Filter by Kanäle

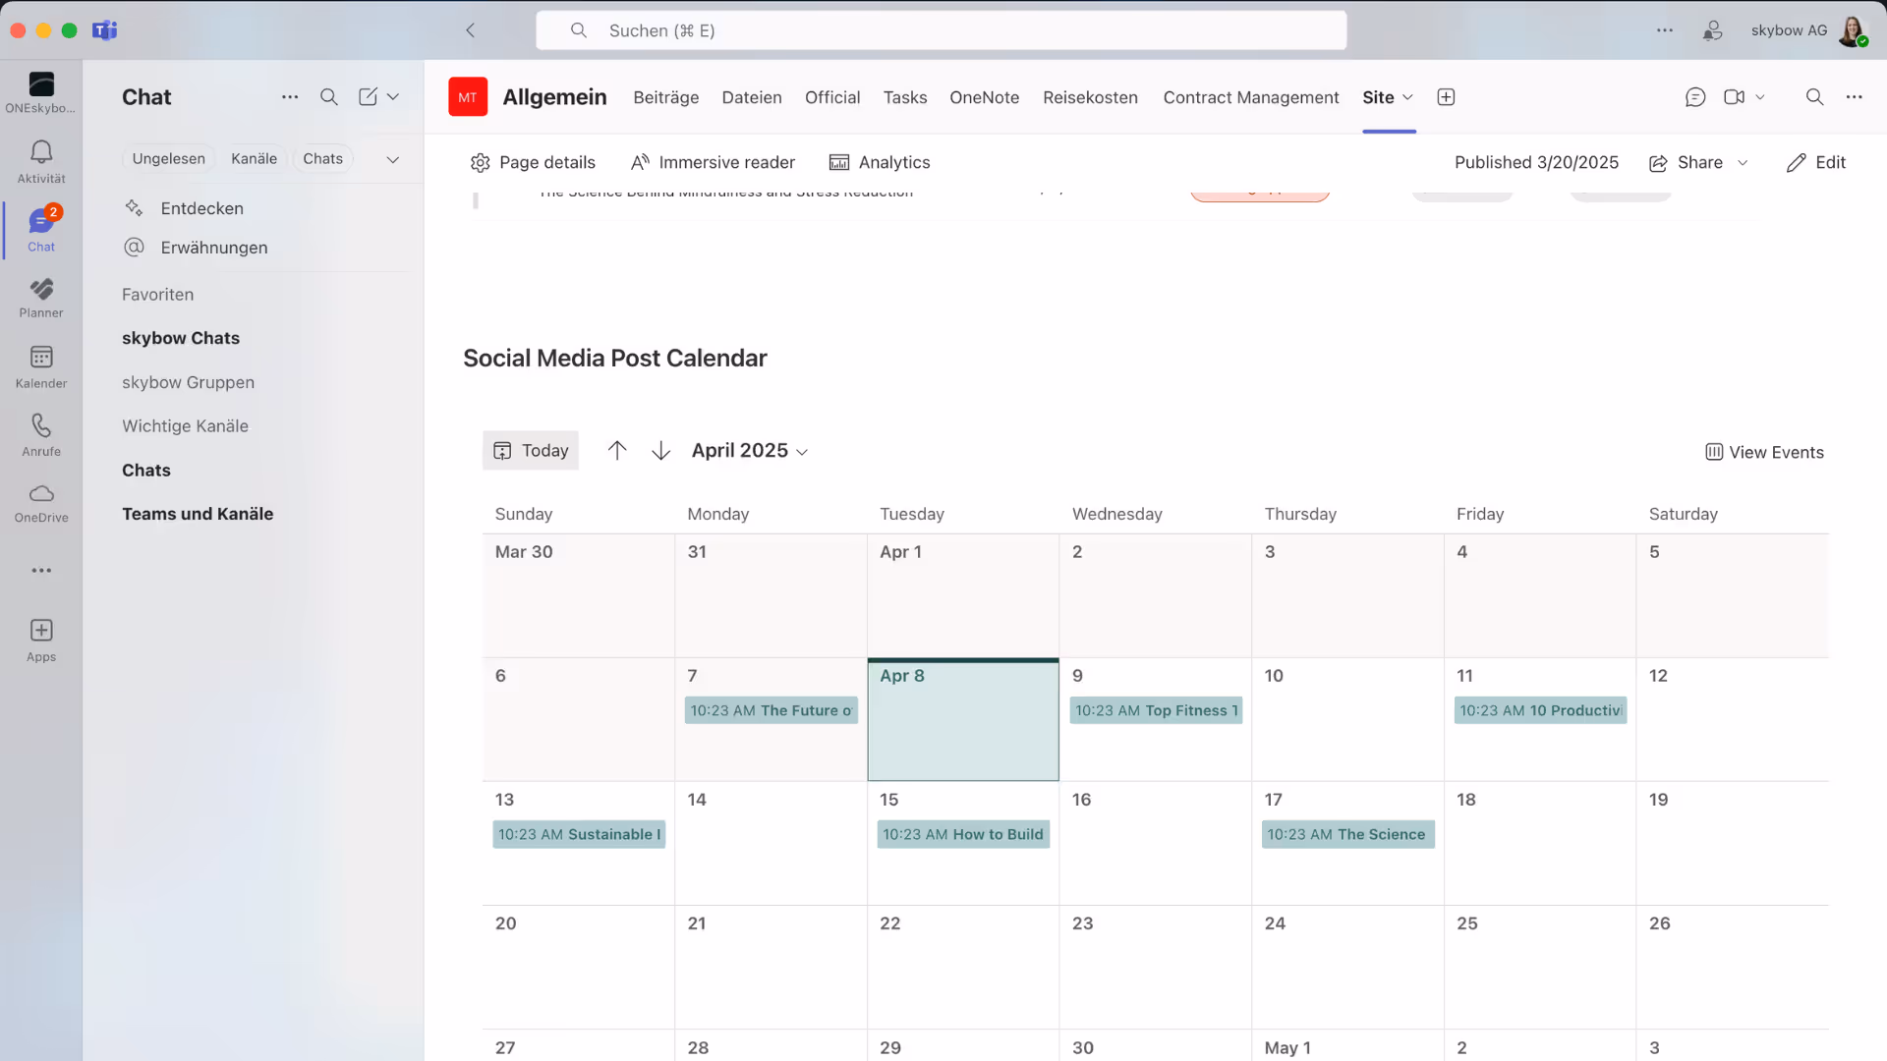click(x=254, y=158)
